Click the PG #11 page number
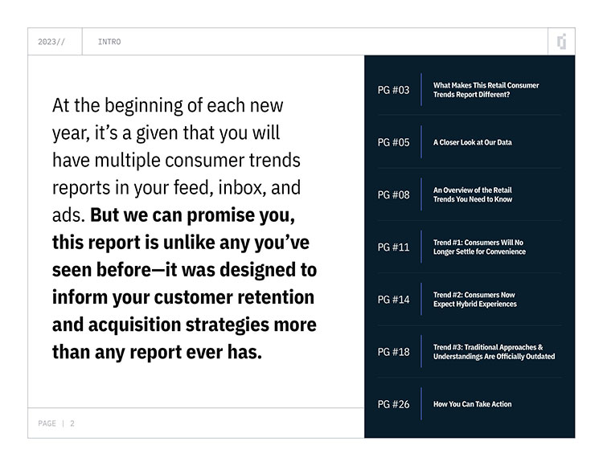The height and width of the screenshot is (466, 603). coord(393,247)
